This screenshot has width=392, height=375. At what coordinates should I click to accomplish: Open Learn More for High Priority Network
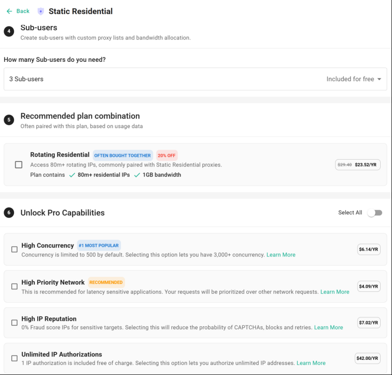point(335,292)
